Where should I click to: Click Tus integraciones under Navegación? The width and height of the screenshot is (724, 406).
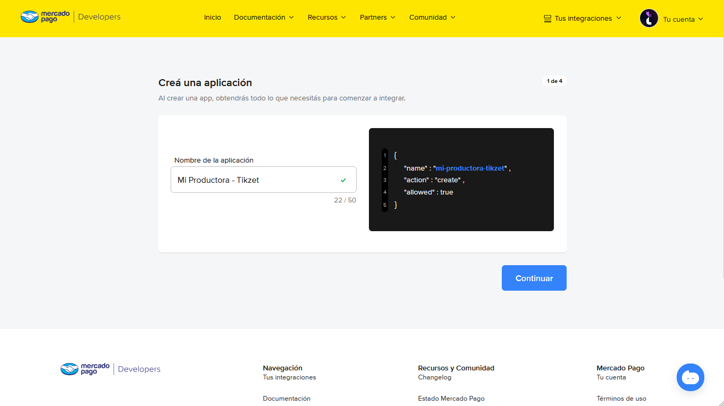(x=289, y=377)
